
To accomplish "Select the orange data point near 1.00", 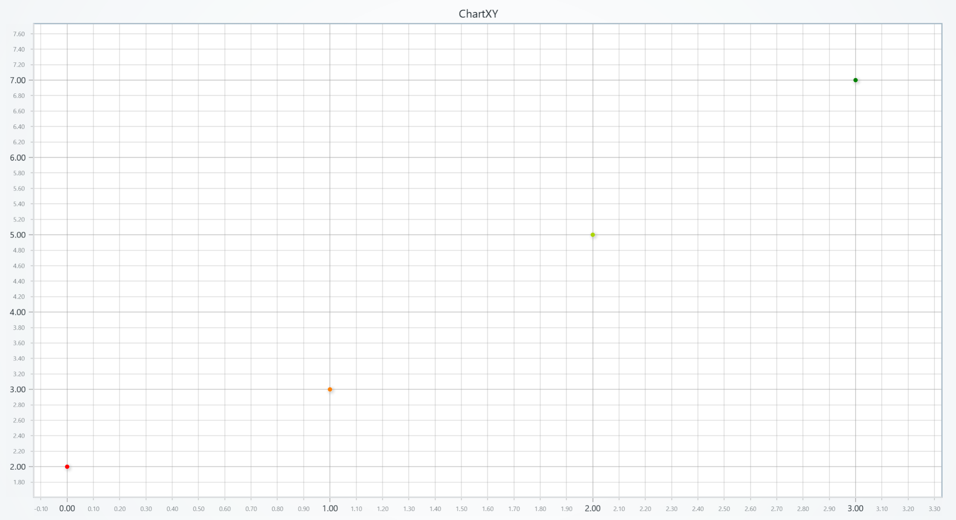I will point(330,389).
